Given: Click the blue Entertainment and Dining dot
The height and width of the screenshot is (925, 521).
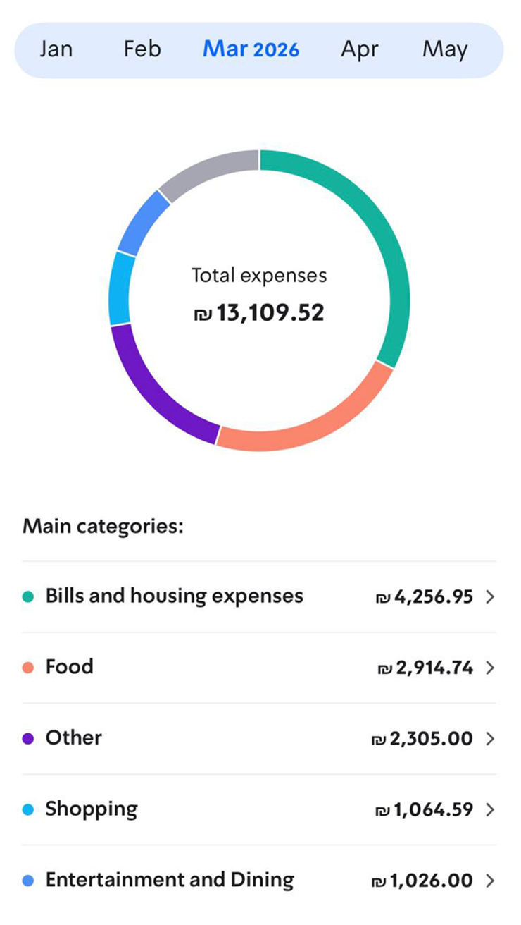Looking at the screenshot, I should point(28,881).
